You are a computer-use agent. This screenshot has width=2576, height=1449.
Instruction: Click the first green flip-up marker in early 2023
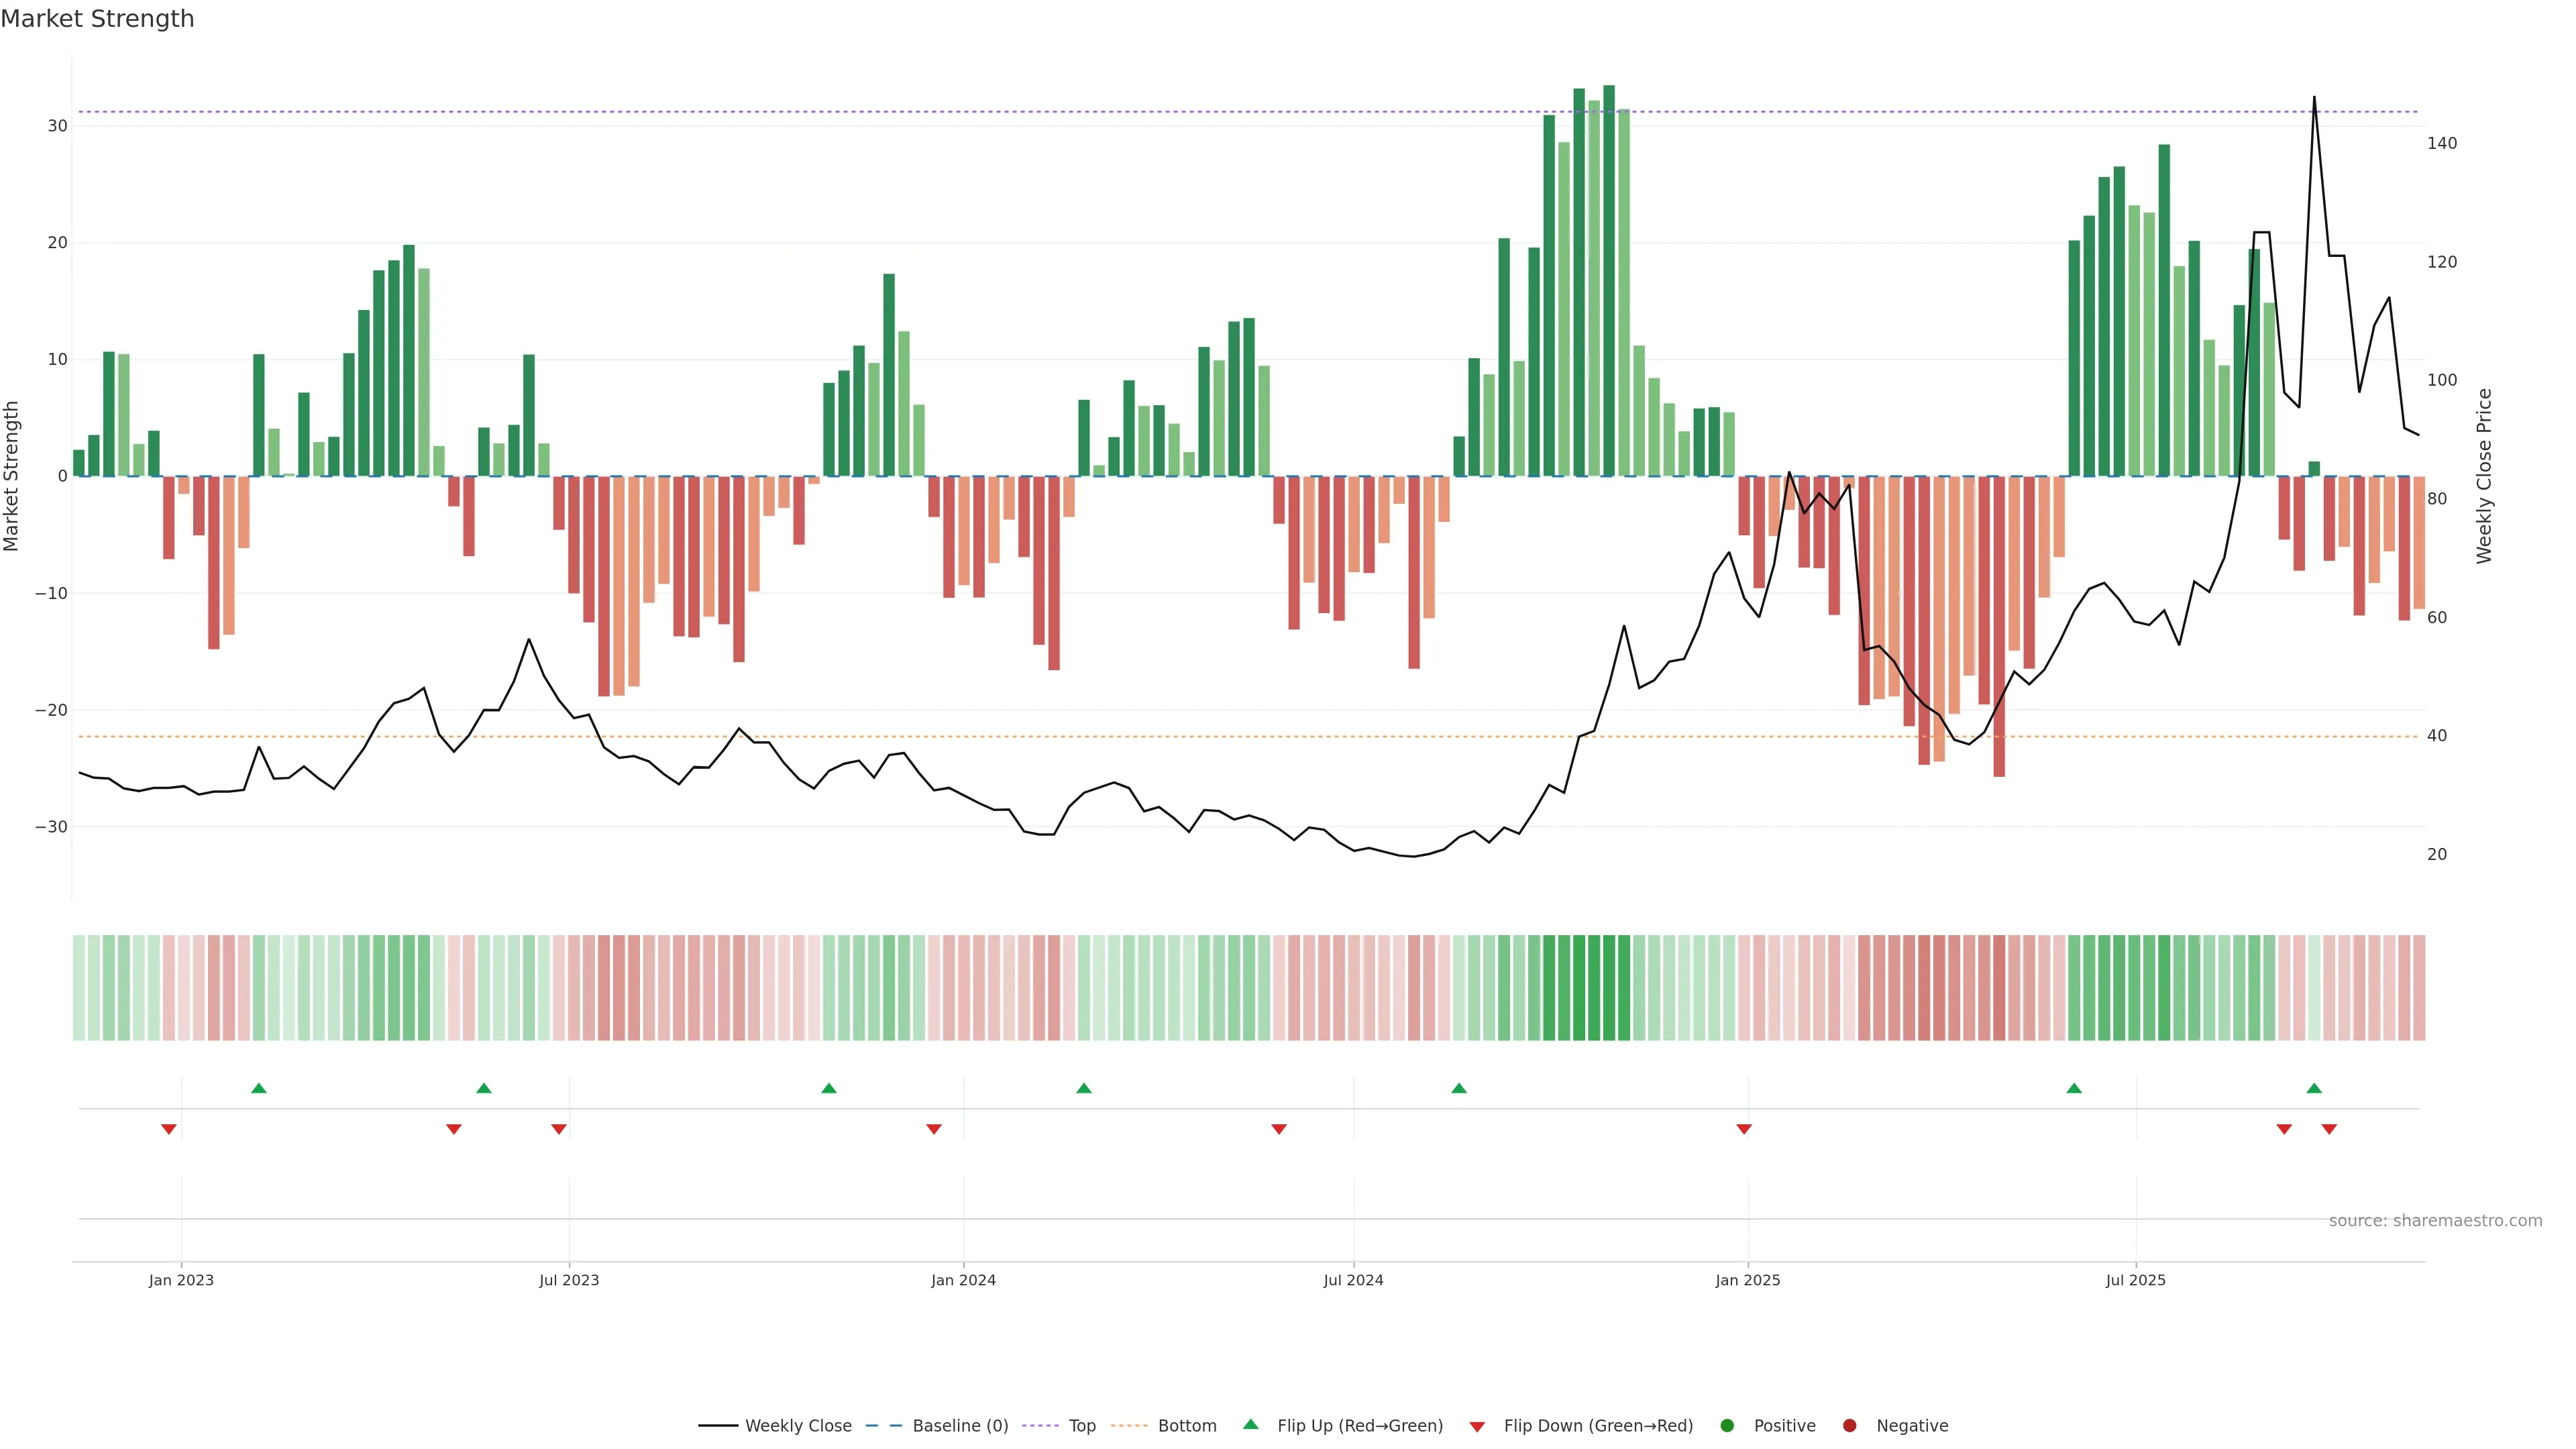coord(259,1088)
